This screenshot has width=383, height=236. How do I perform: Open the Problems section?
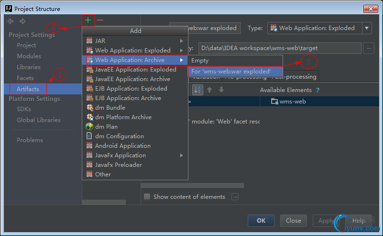[x=30, y=140]
